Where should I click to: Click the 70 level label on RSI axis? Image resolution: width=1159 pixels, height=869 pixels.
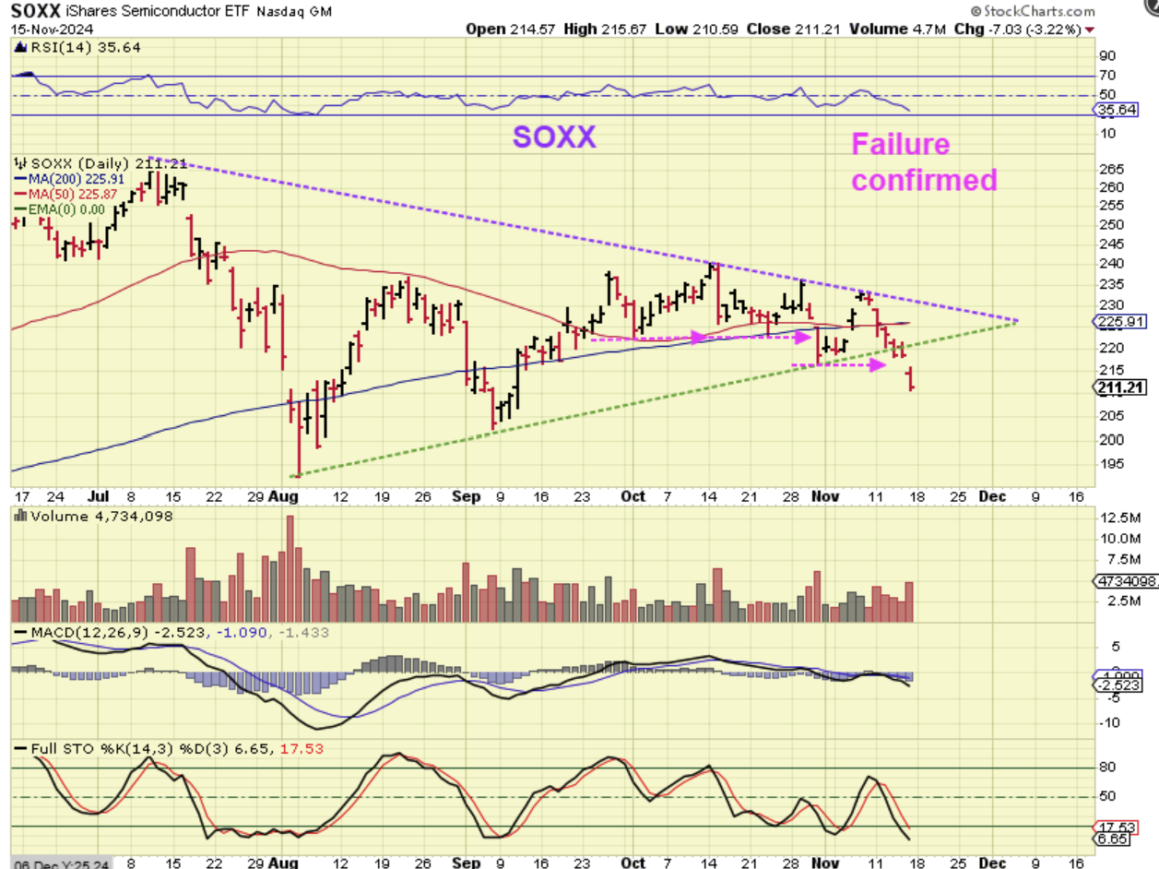coord(1107,76)
